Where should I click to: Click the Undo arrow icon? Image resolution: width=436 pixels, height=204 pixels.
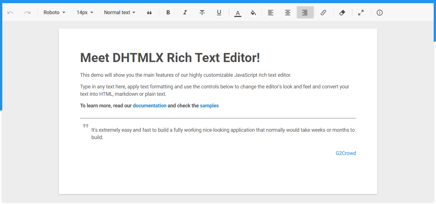(10, 12)
